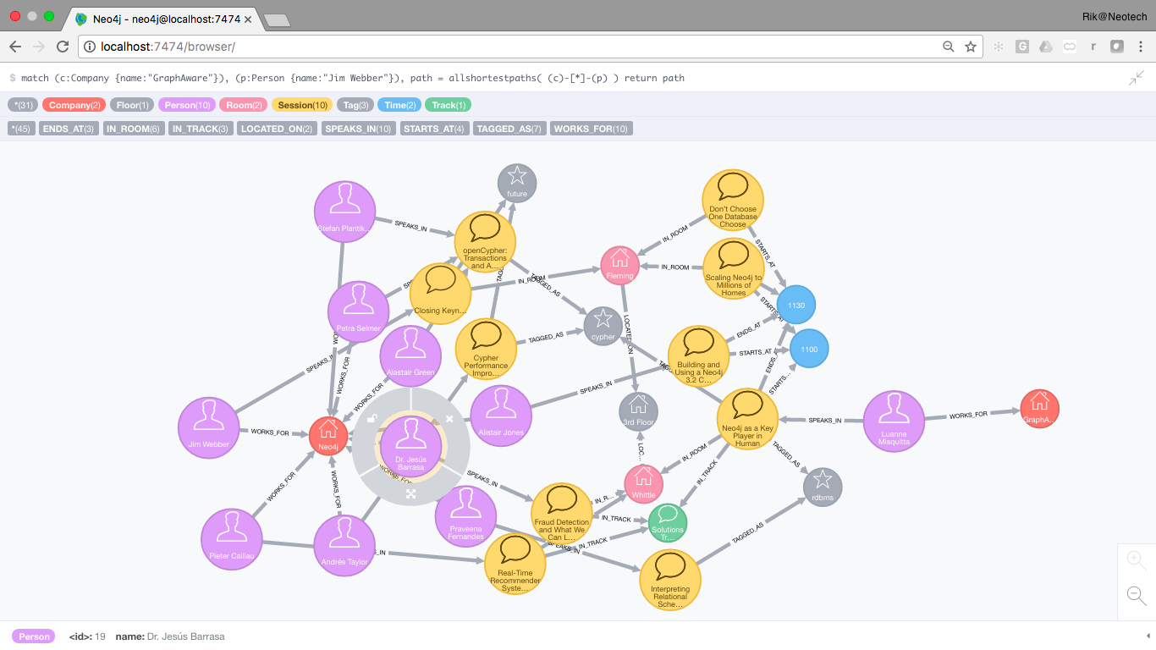
Task: Select the Whittle room node
Action: (x=643, y=484)
